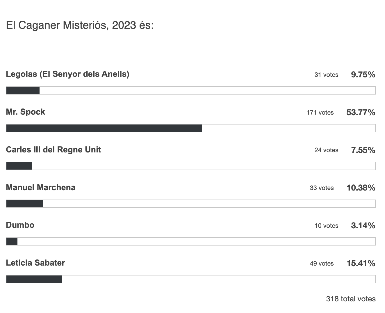Click the 9.75% percentage figure
Viewport: 385px width, 313px height.
pos(363,75)
